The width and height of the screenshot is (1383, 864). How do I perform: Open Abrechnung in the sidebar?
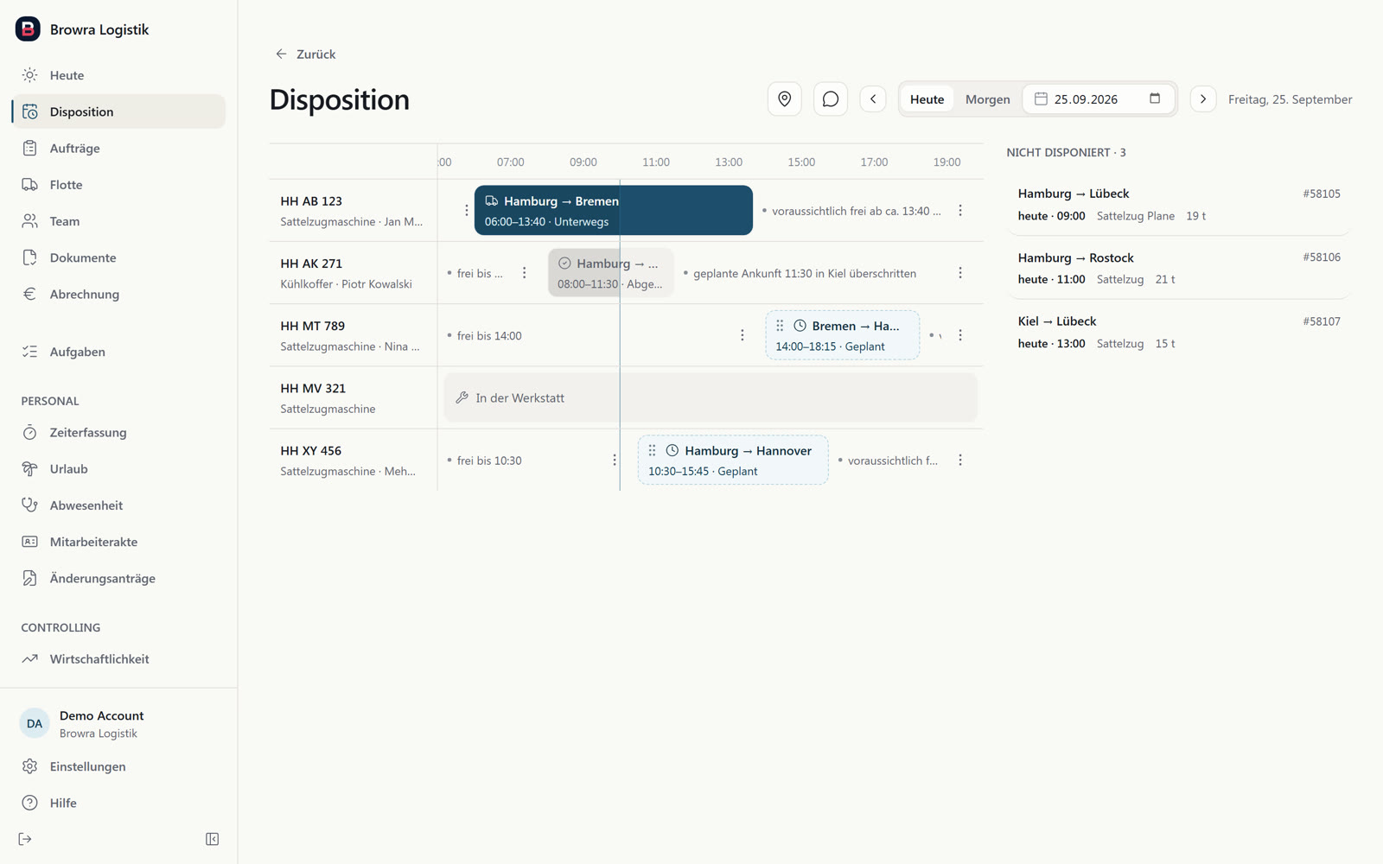(x=118, y=294)
